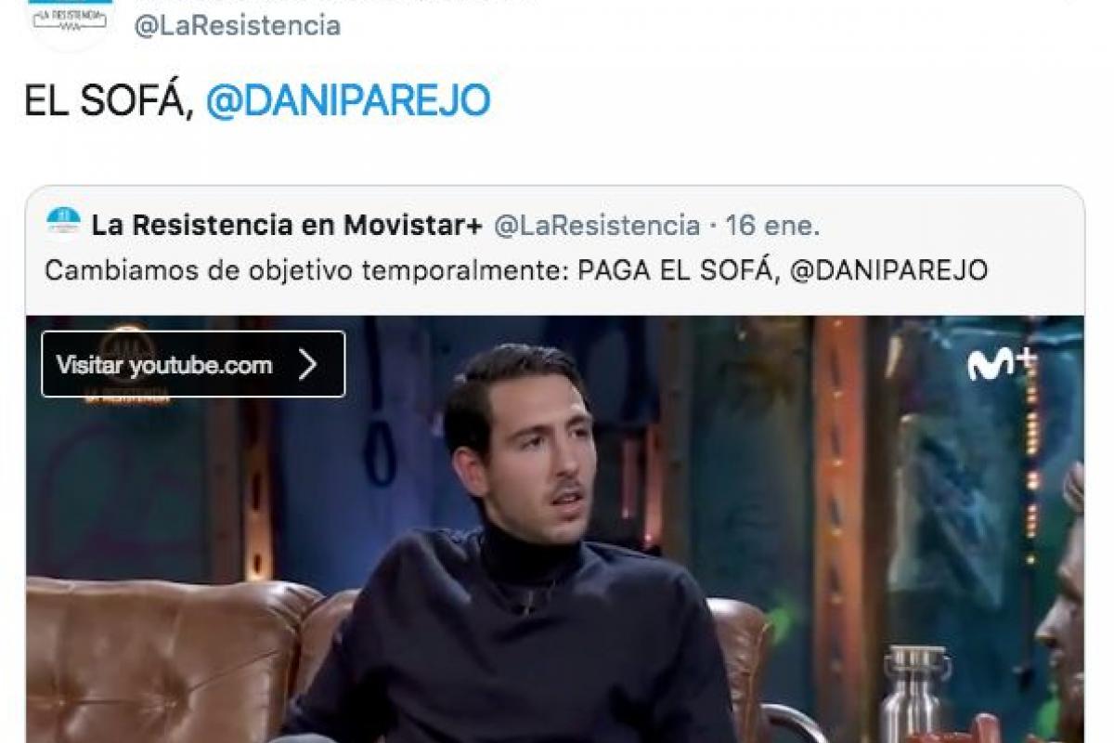
Task: Click the arrow chevron beside Visitar youtube.com
Action: [x=308, y=365]
